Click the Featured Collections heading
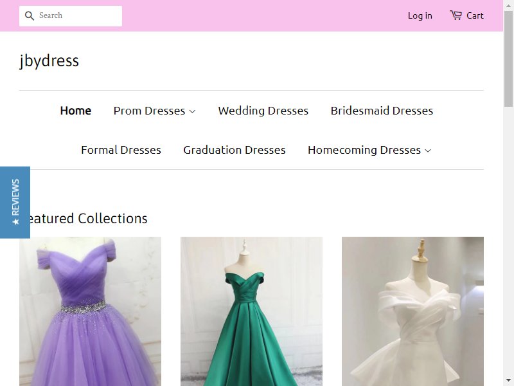 [x=87, y=219]
